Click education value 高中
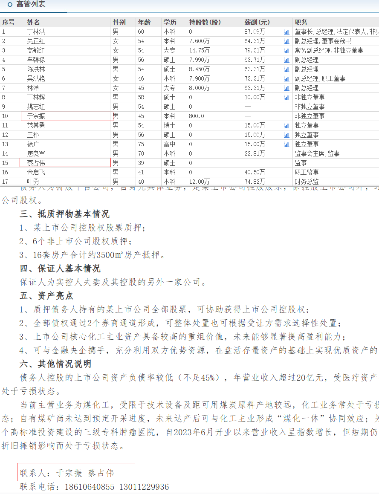Screen dimensions: 379x494 pyautogui.click(x=170, y=144)
